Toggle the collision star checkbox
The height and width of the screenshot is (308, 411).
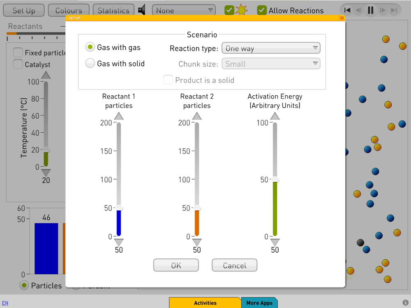pyautogui.click(x=229, y=10)
